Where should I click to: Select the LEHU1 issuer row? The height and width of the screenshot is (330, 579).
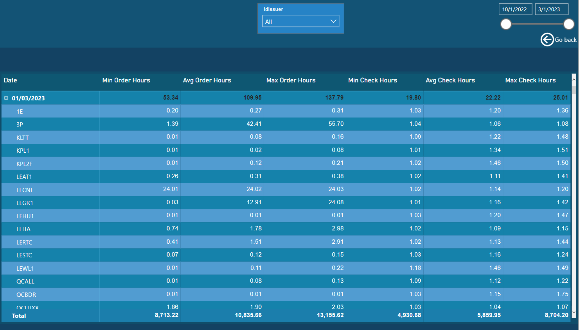pyautogui.click(x=286, y=216)
